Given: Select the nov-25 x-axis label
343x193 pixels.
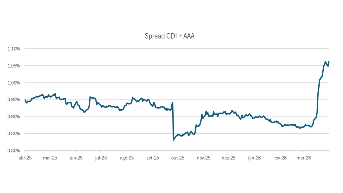Looking at the screenshot, I should (x=204, y=158).
